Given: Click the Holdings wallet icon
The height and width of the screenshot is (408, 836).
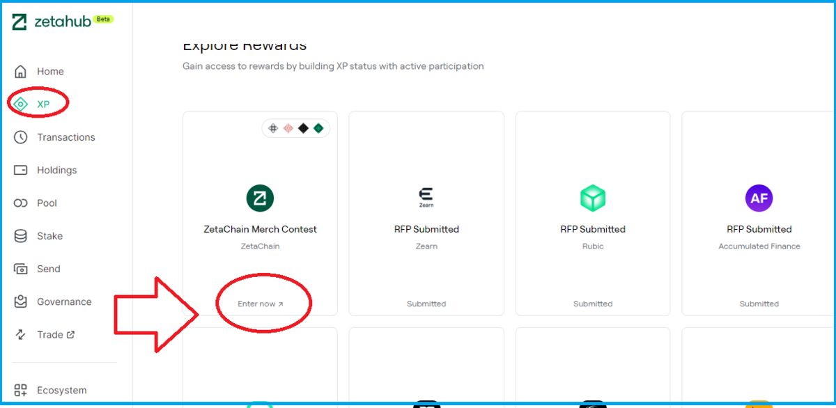Looking at the screenshot, I should 21,170.
